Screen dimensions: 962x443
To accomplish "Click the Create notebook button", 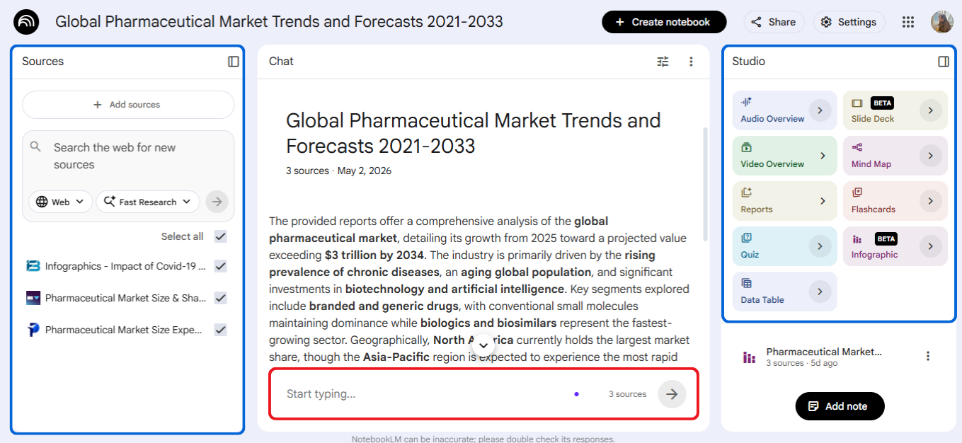I will [664, 22].
